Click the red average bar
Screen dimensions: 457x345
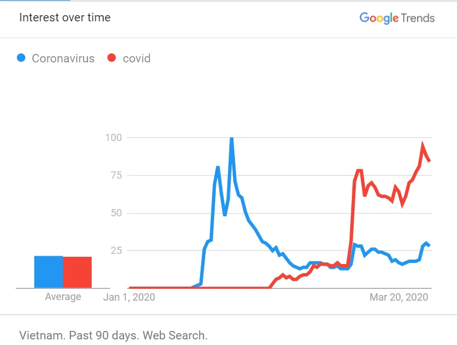pos(77,272)
